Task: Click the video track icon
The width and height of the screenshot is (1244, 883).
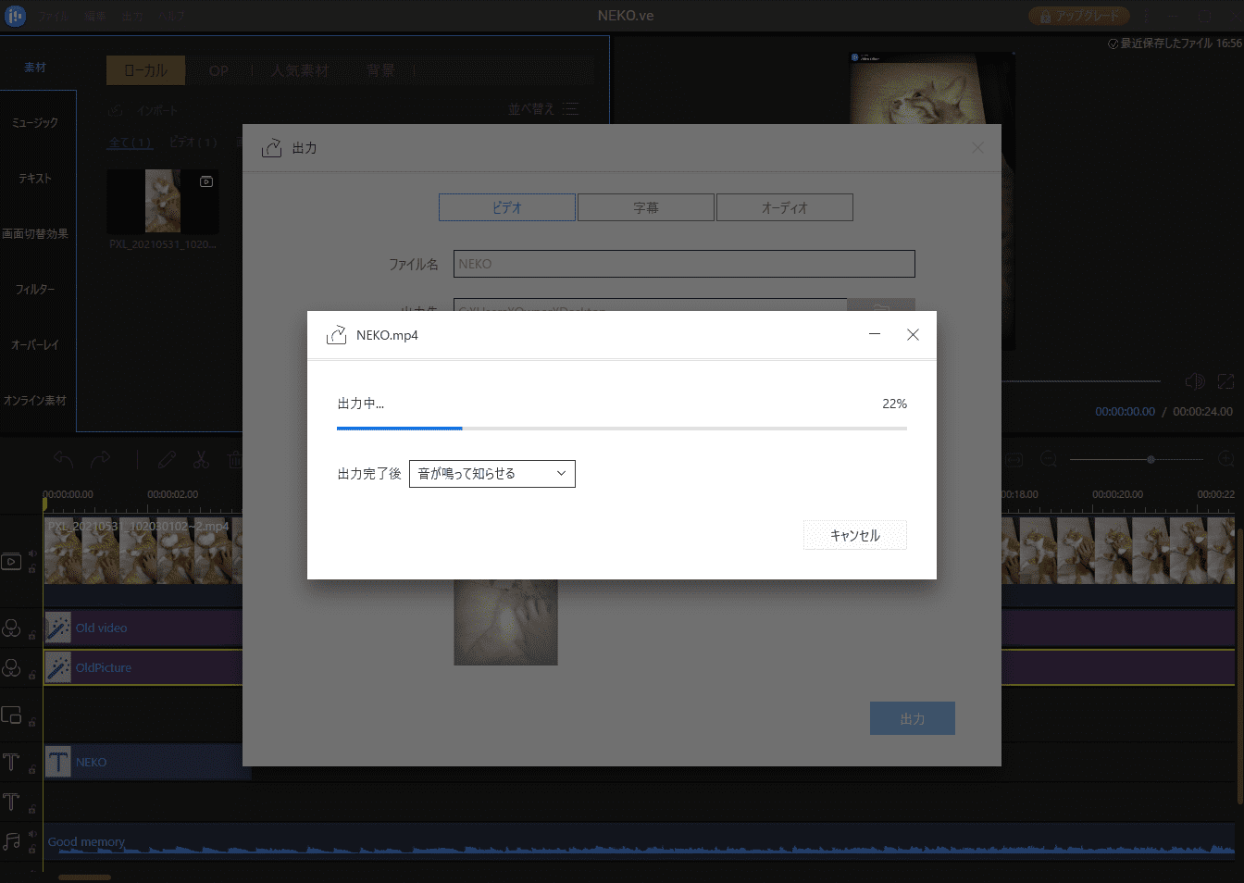Action: click(11, 561)
